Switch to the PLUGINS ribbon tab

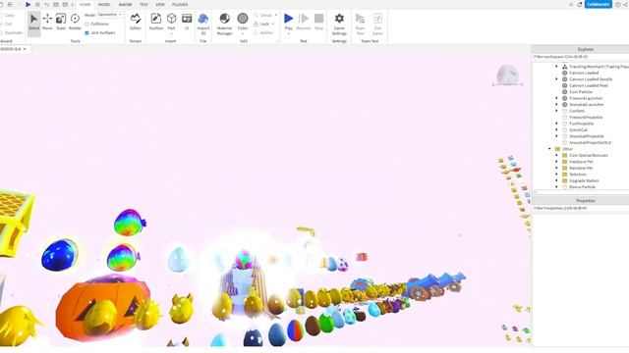pos(180,4)
